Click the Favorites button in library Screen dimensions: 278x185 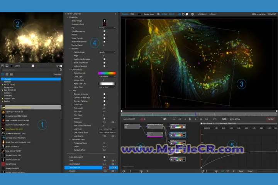point(57,74)
